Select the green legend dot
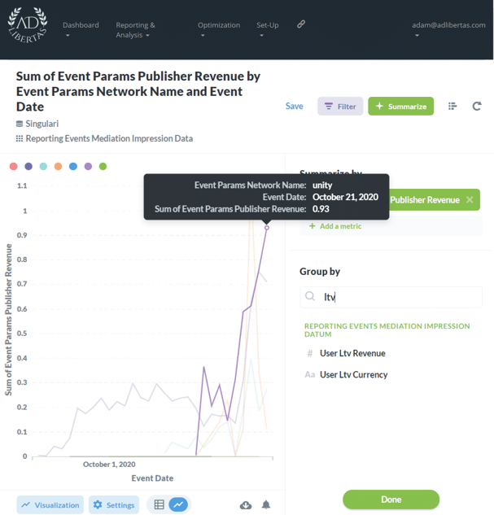Image resolution: width=494 pixels, height=515 pixels. 103,167
